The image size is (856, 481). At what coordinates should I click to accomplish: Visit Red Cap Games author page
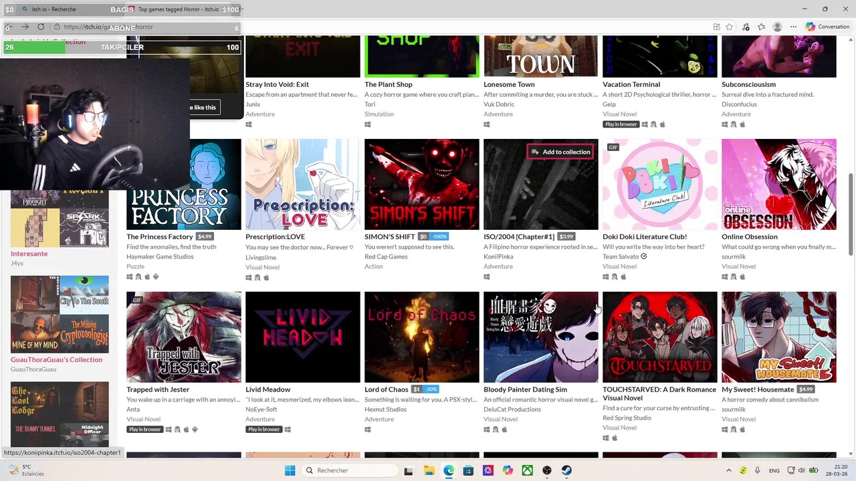[386, 257]
